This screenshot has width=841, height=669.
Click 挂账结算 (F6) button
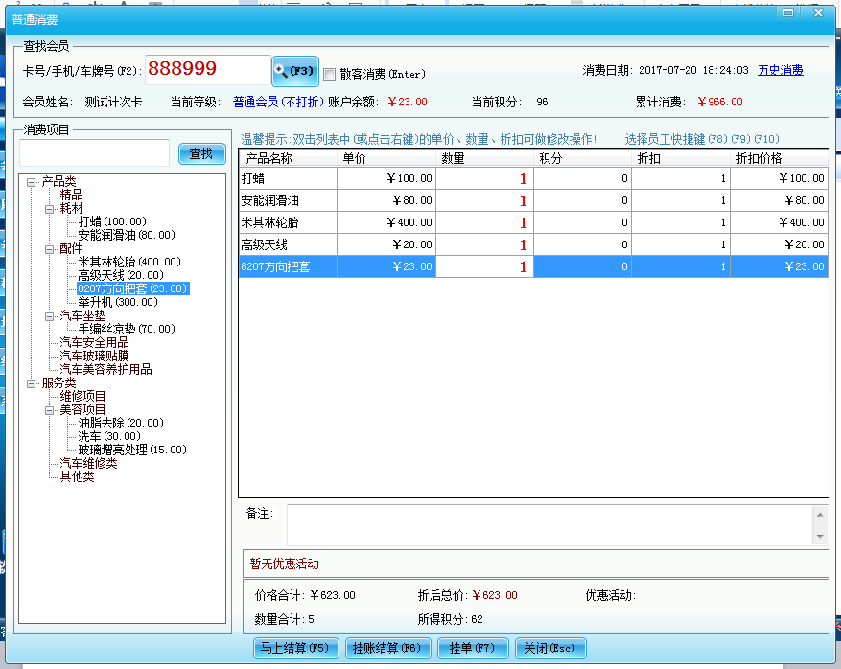(x=387, y=649)
